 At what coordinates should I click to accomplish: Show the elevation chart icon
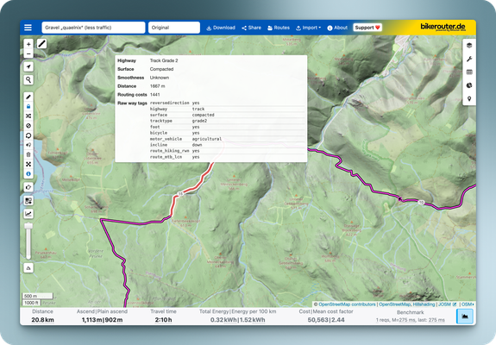28,214
